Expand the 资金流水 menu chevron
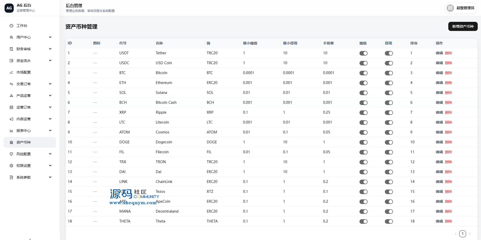 click(50, 61)
